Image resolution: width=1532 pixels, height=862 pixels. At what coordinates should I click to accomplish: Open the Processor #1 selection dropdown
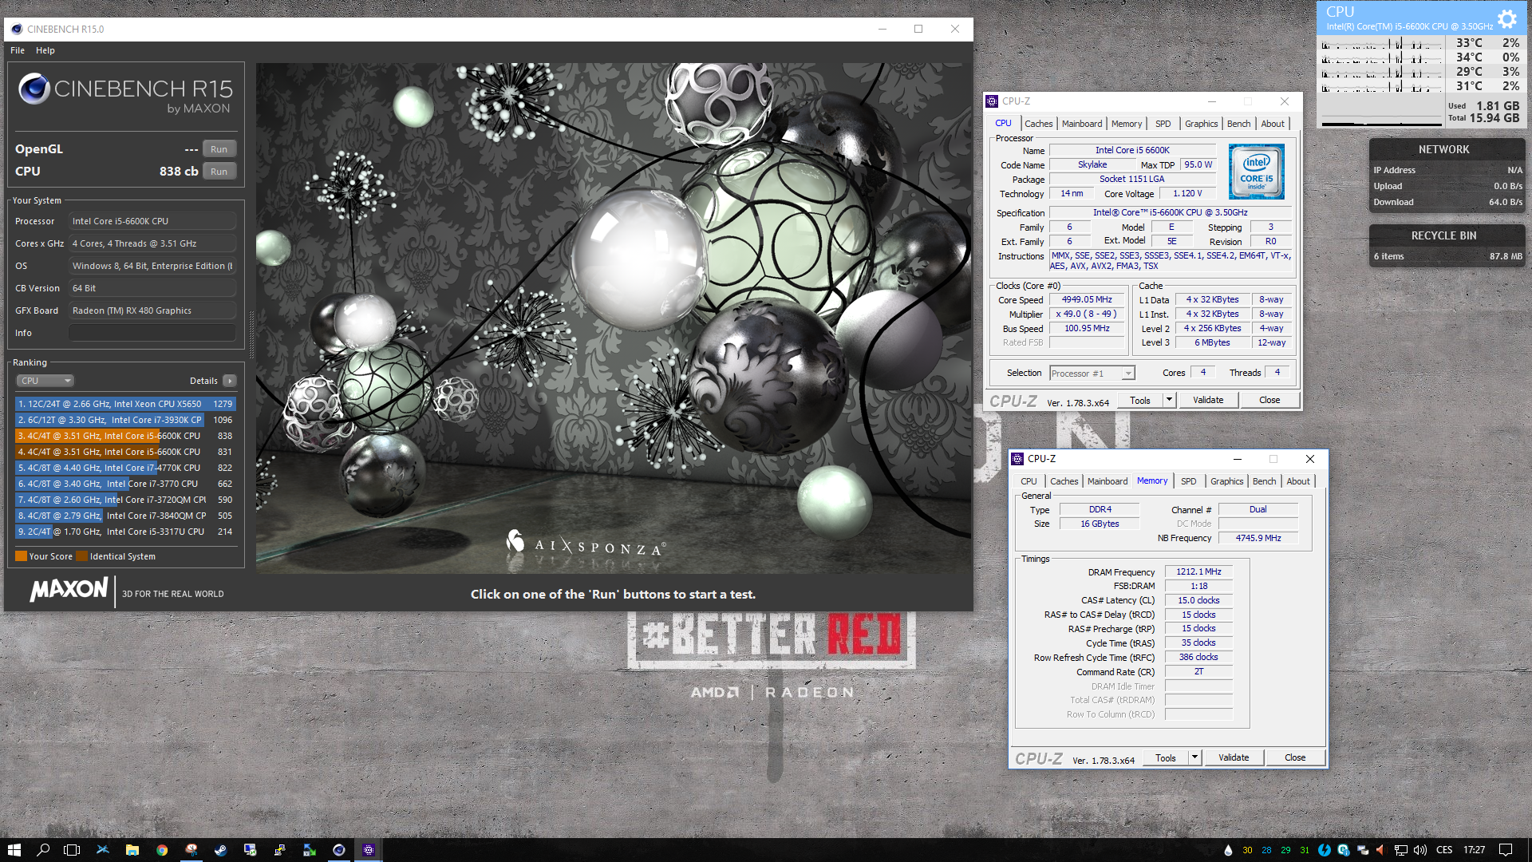pyautogui.click(x=1092, y=374)
